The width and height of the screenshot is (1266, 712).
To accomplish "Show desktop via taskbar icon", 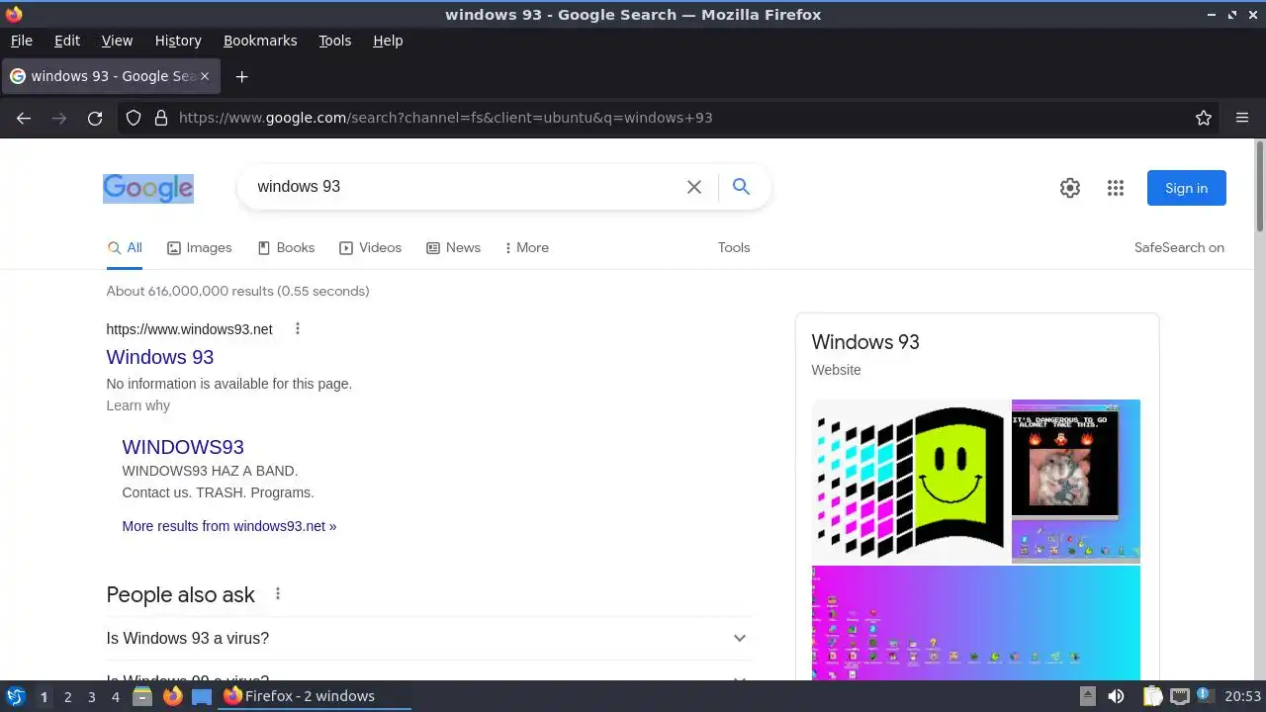I will coord(202,696).
